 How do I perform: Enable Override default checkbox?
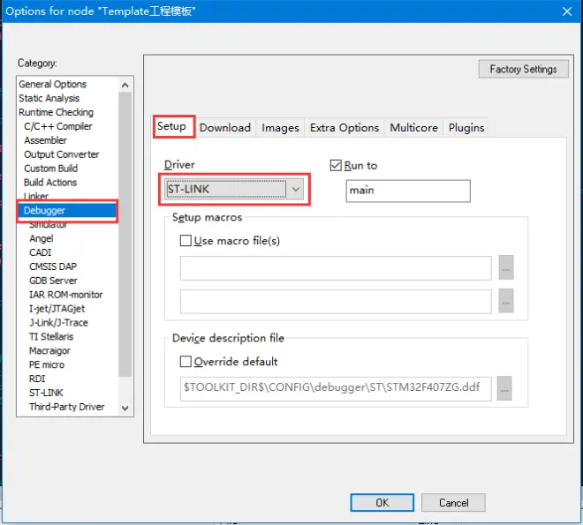(185, 361)
